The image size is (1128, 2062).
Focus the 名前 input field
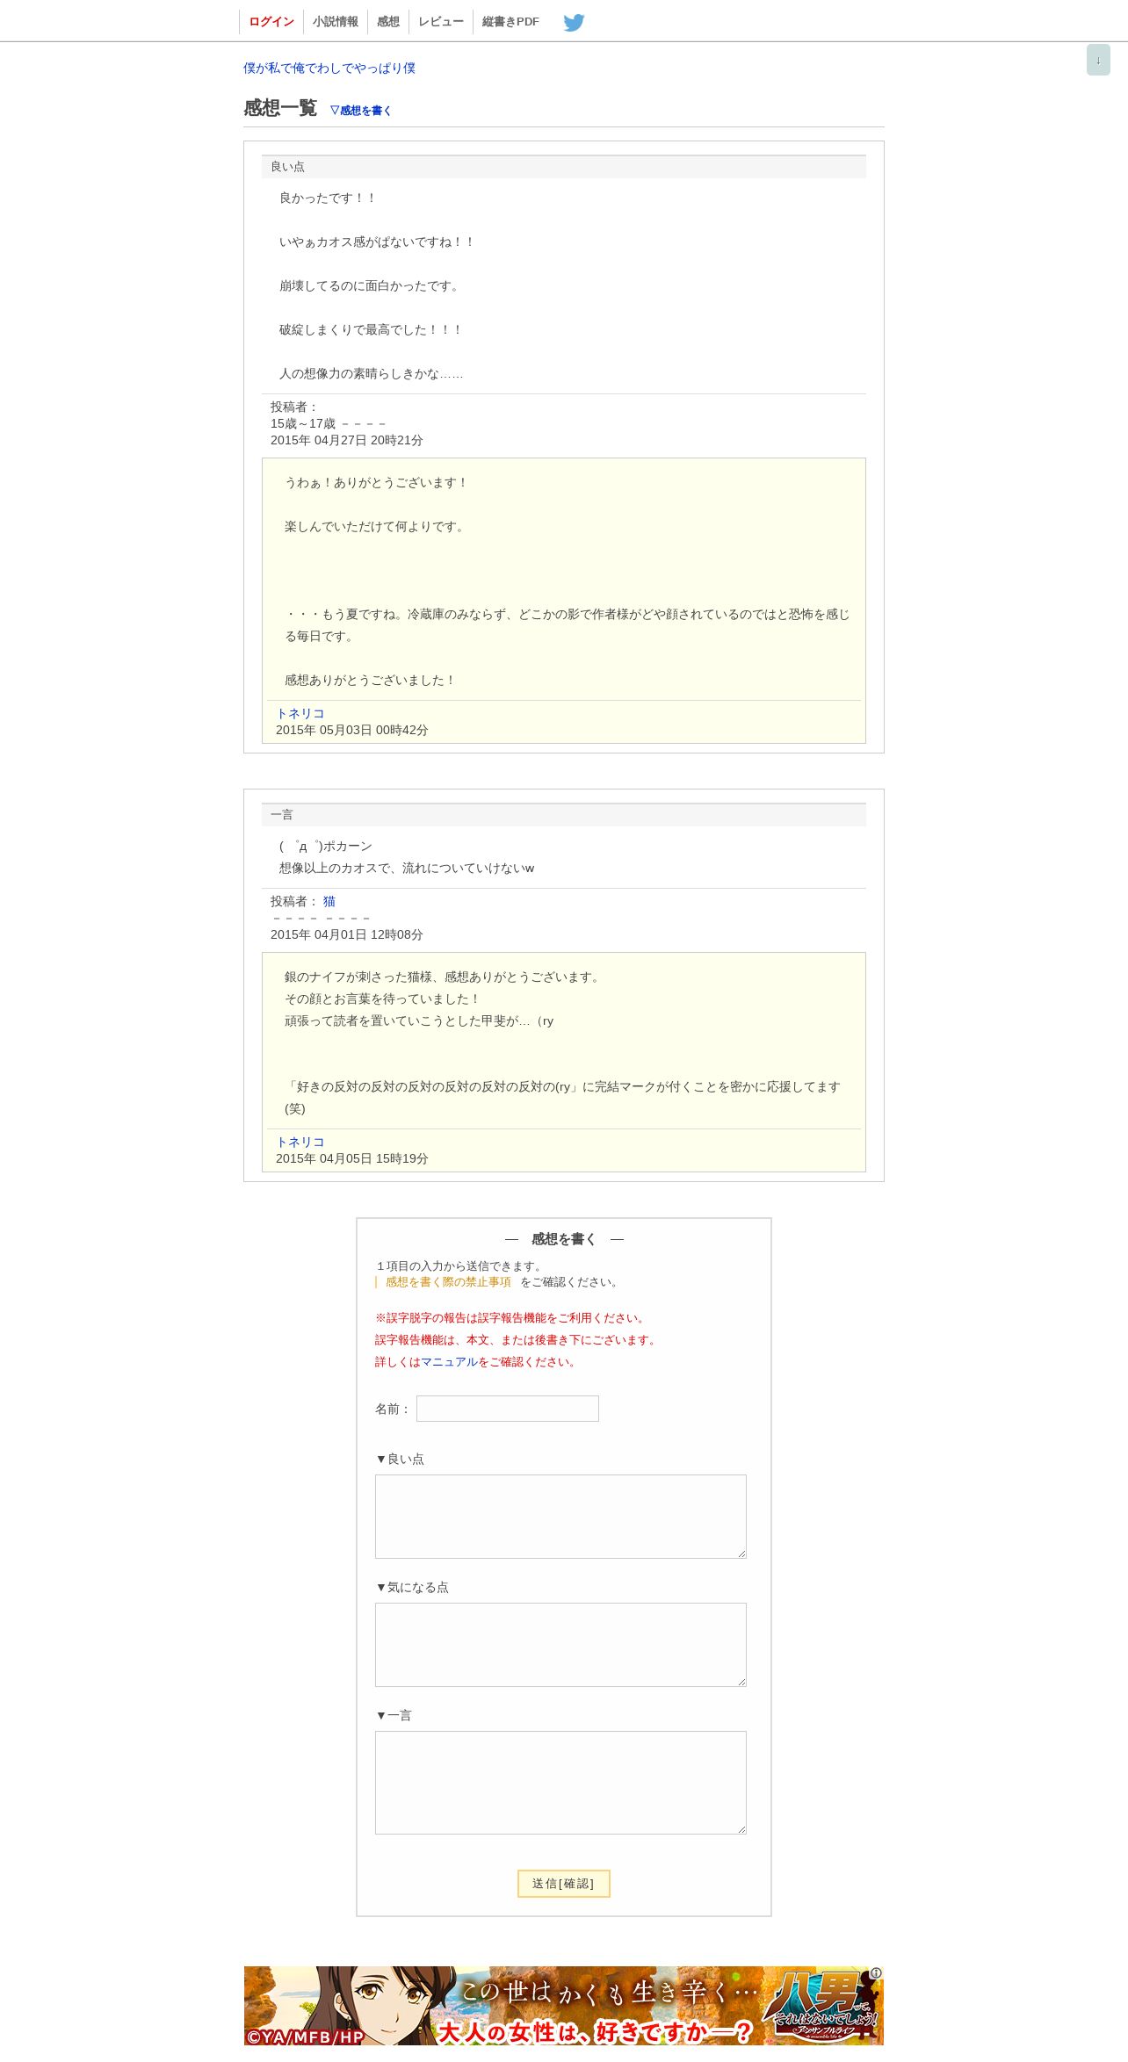[508, 1409]
